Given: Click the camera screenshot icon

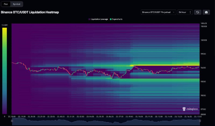Looking at the screenshot, I should tap(206, 12).
